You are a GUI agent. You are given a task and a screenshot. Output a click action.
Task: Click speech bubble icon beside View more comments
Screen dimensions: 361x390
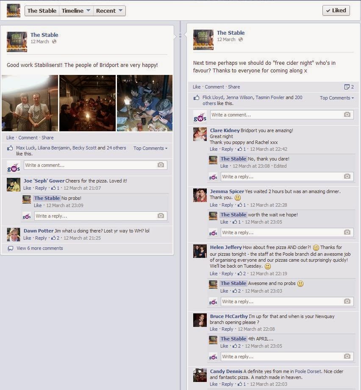pos(11,249)
